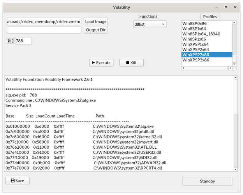Click the RPCRT4.dll path row
The height and width of the screenshot is (195, 243).
128,168
